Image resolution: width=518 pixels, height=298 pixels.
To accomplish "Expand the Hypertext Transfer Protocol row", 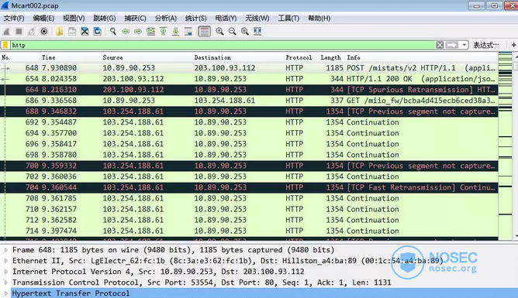I will [x=6, y=293].
